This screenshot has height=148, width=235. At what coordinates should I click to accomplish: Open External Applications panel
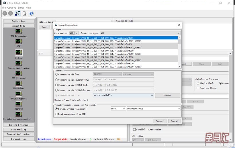tap(19, 134)
